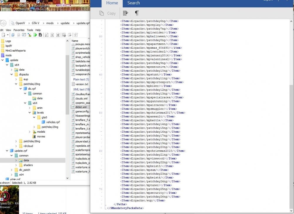Expand the rdrcloud folder node
This screenshot has width=294, height=214.
pos(16,146)
